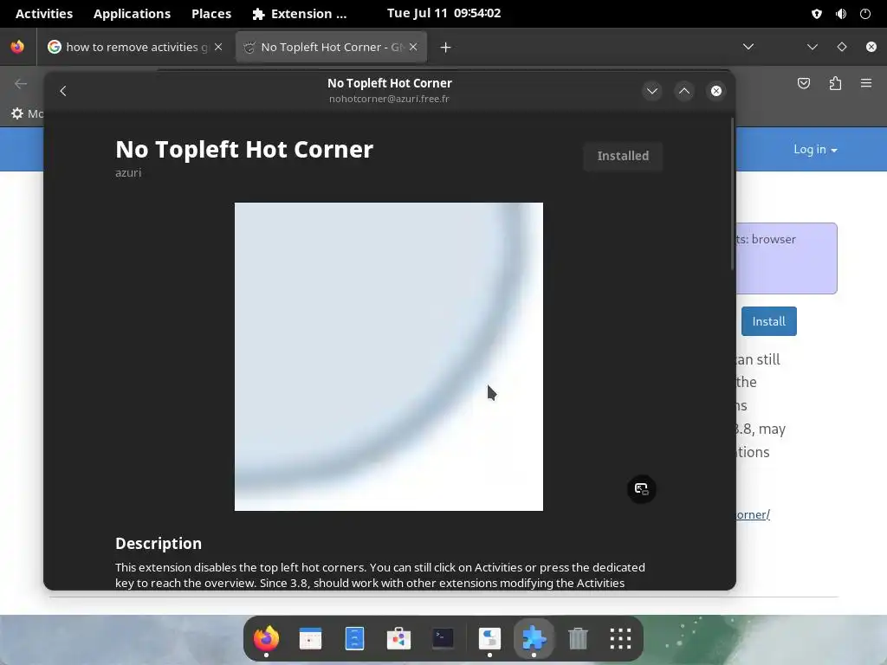Click the shield icon in system tray

(x=816, y=14)
